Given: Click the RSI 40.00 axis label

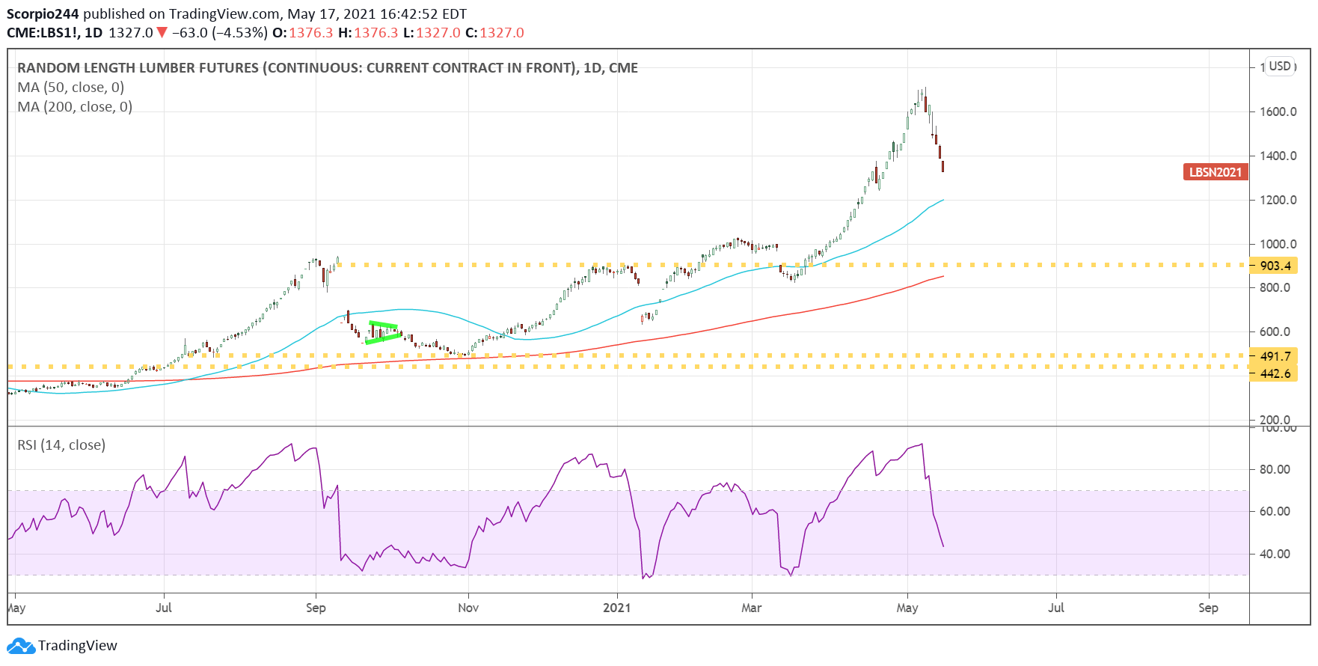Looking at the screenshot, I should tap(1275, 554).
